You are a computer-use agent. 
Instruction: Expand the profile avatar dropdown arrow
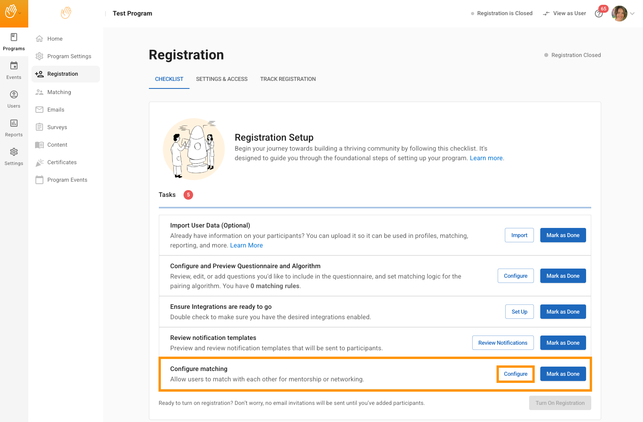632,14
